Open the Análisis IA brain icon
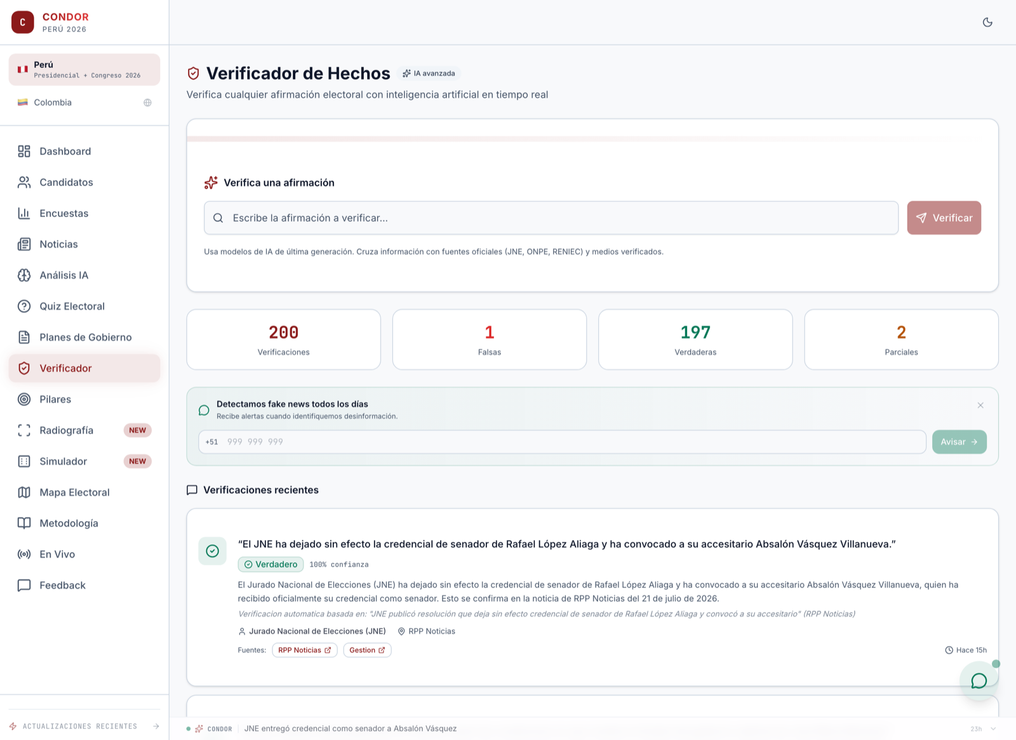 (x=24, y=275)
